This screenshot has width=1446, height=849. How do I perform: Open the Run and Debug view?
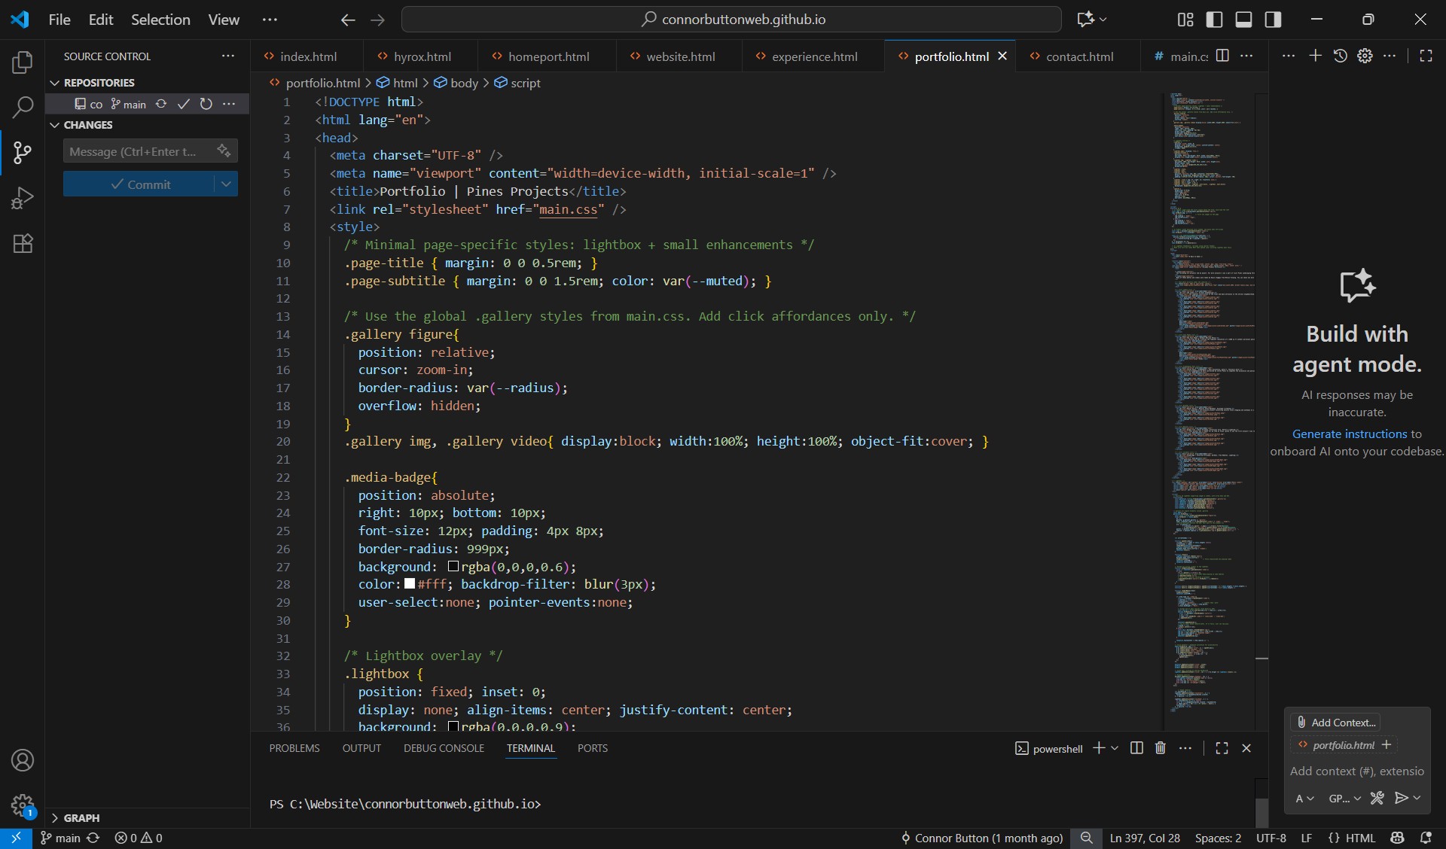coord(23,198)
